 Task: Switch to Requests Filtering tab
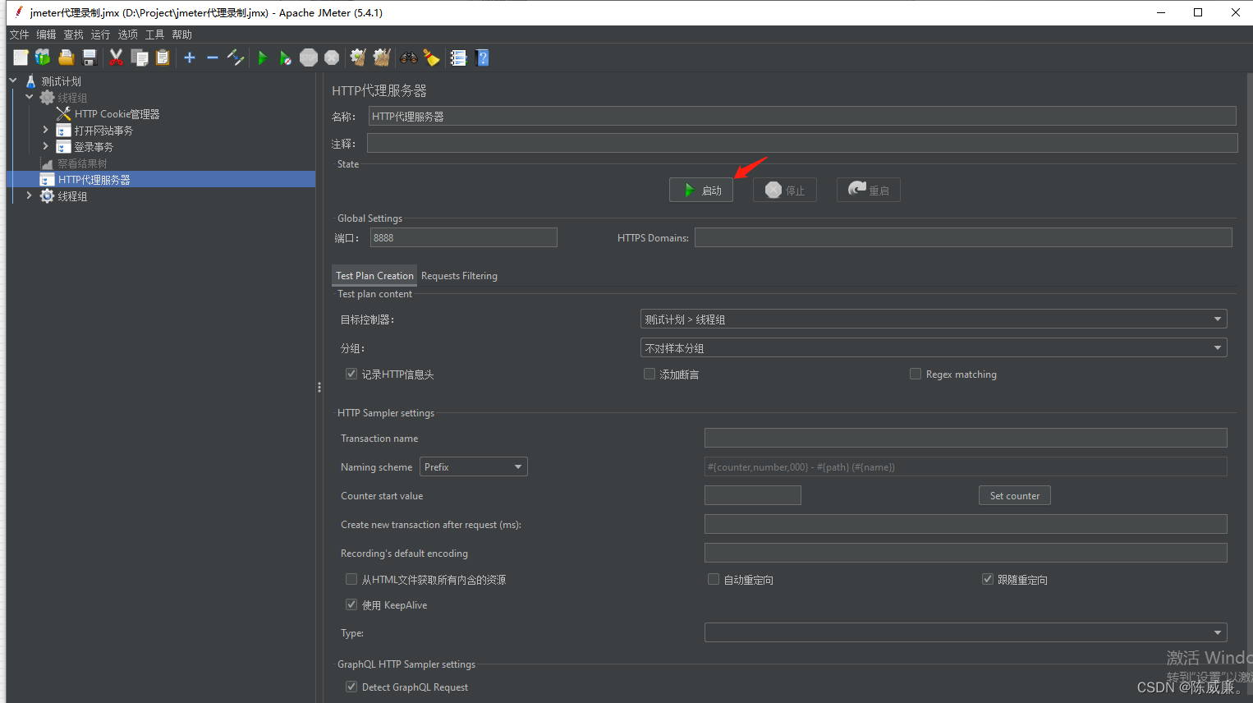pyautogui.click(x=459, y=276)
